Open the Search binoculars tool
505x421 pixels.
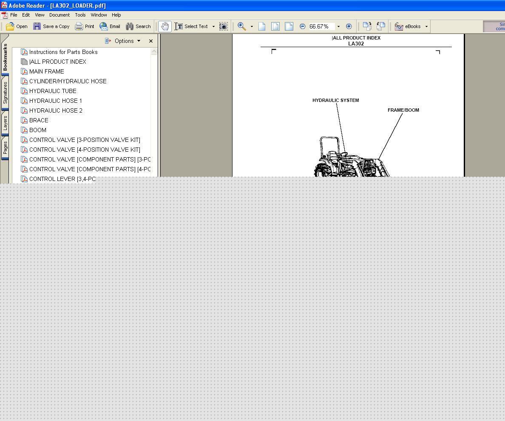tap(138, 26)
